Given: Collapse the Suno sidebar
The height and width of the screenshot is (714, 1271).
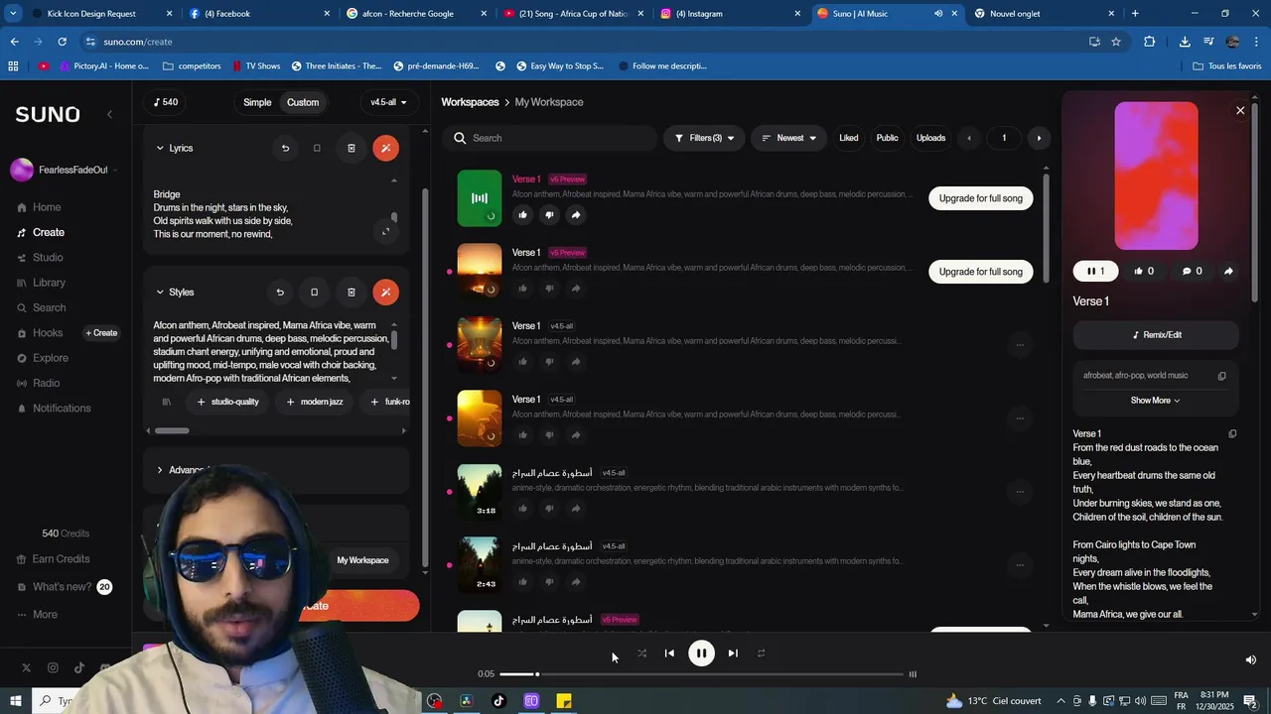Looking at the screenshot, I should pos(109,115).
